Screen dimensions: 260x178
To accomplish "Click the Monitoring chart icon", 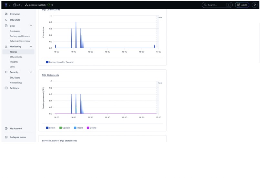I will (x=6, y=47).
